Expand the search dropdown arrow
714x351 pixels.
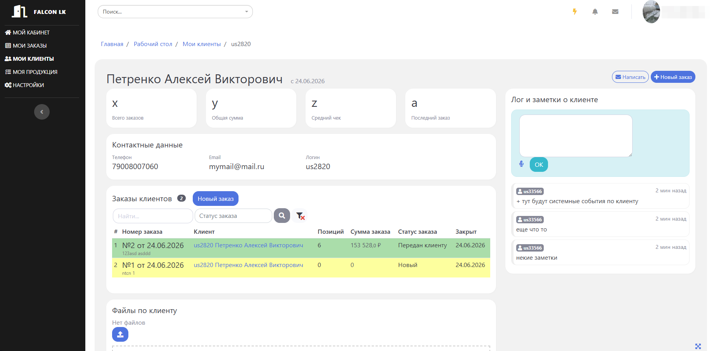[247, 12]
